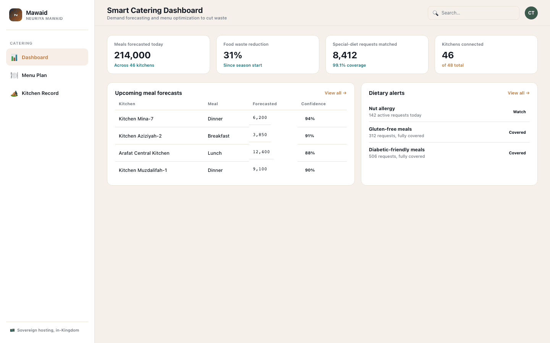
Task: Focus the Search input field
Action: pyautogui.click(x=474, y=13)
